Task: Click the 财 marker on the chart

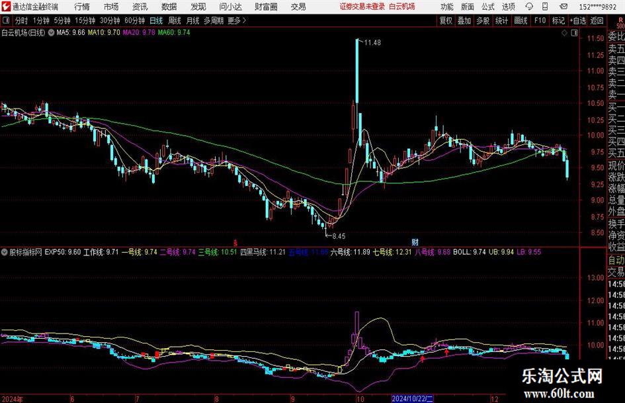Action: pos(415,242)
